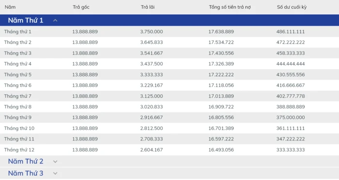
Task: Select the Tháng thứ 12 row label
Action: point(19,150)
